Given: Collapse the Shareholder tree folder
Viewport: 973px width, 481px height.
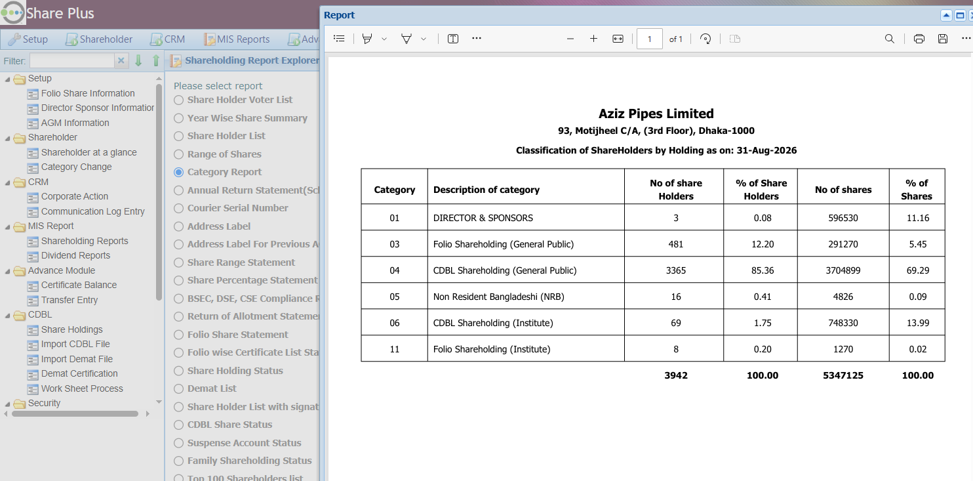Looking at the screenshot, I should [8, 138].
